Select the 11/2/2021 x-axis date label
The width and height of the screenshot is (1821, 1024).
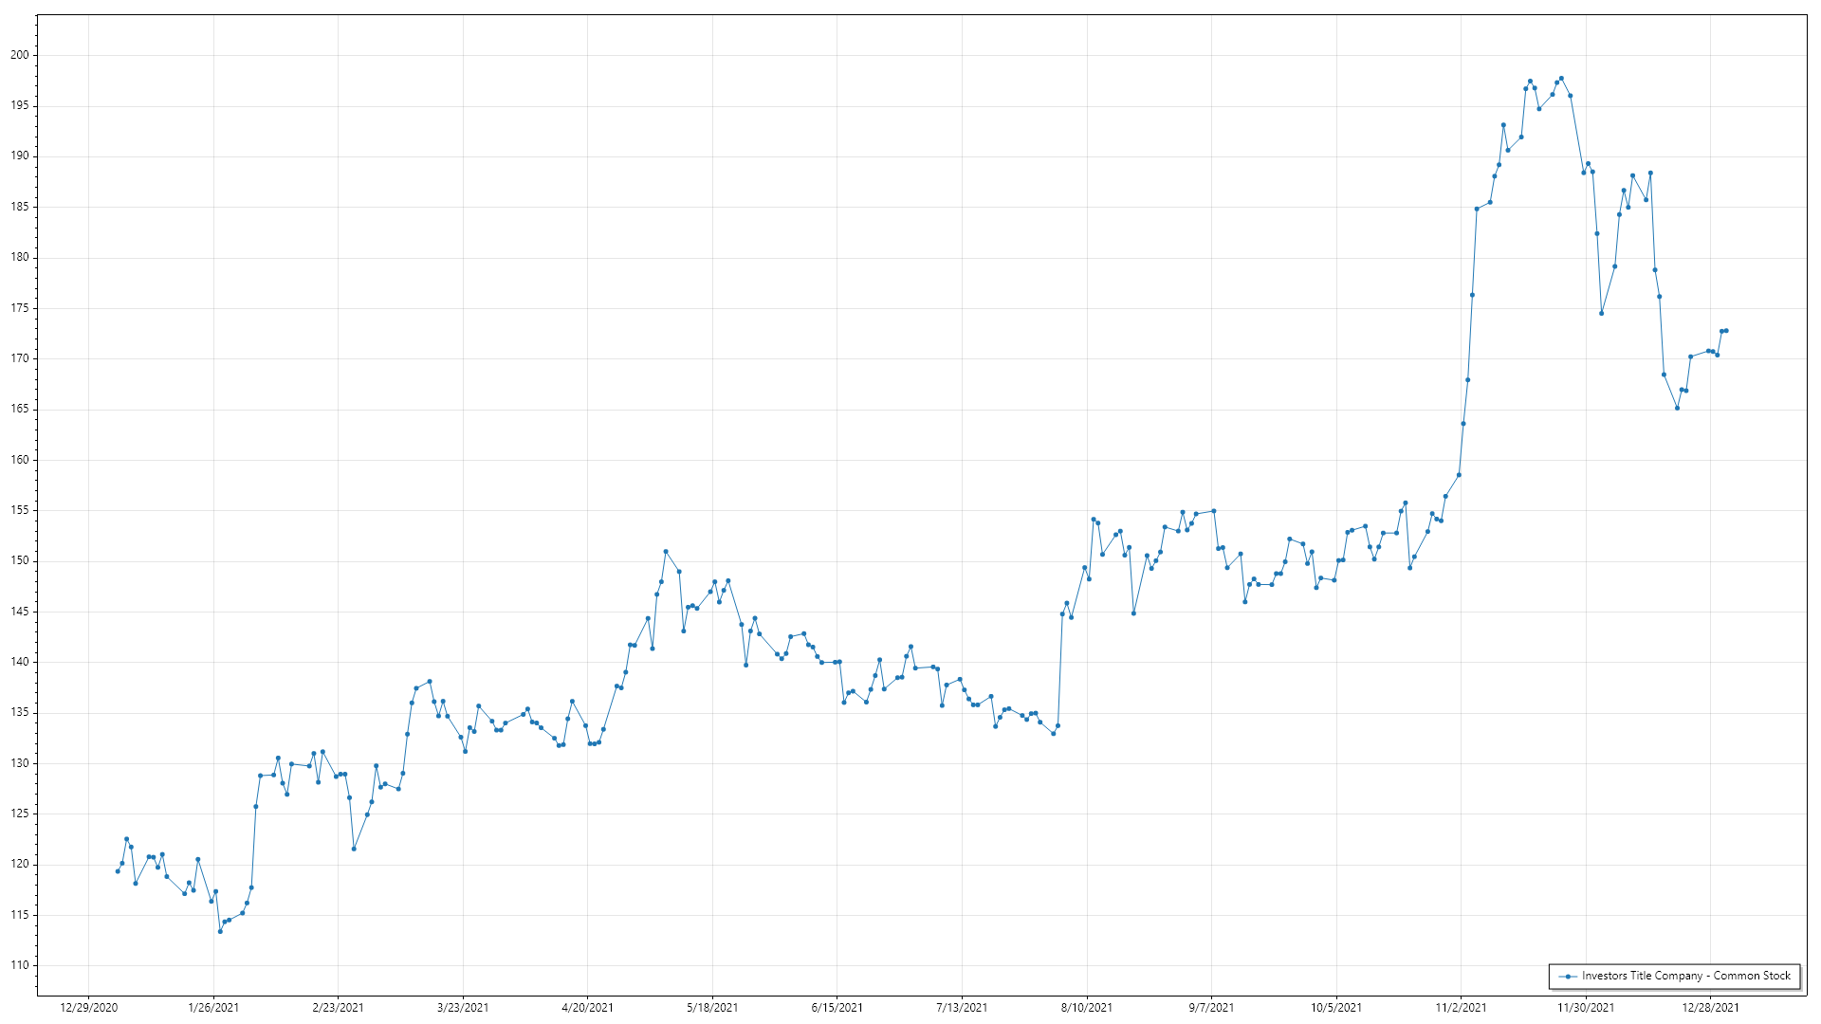pos(1461,1007)
